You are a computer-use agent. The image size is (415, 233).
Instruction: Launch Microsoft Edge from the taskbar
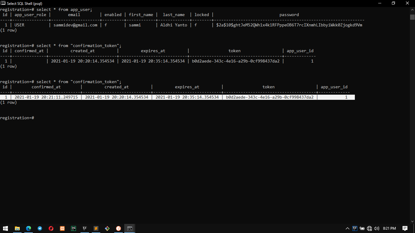[x=29, y=228]
